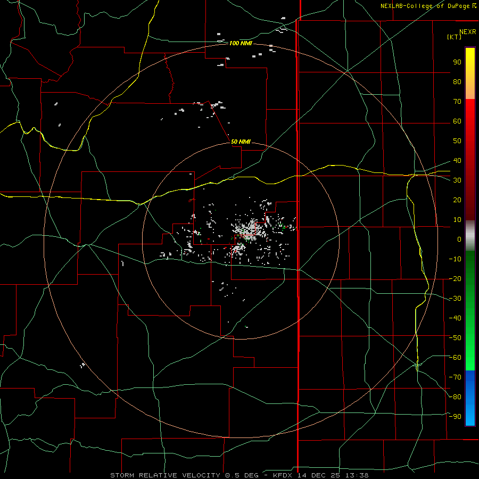This screenshot has width=479, height=479.
Task: Click the -90 value on the color scale
Action: 455,416
